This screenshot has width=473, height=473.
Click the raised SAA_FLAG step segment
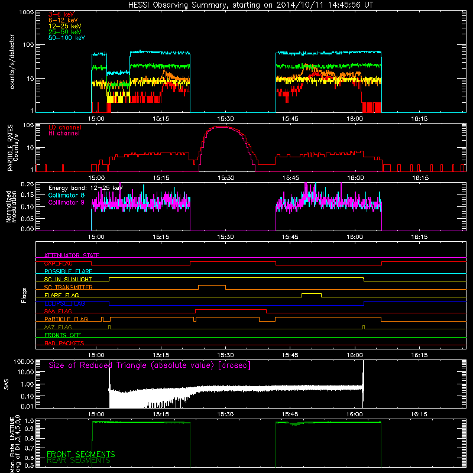point(231,309)
